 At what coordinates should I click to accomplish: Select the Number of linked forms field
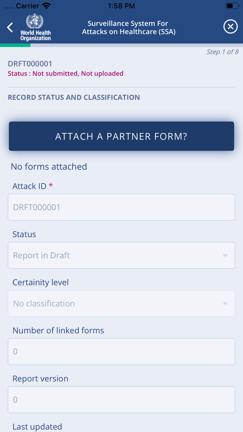tap(121, 351)
